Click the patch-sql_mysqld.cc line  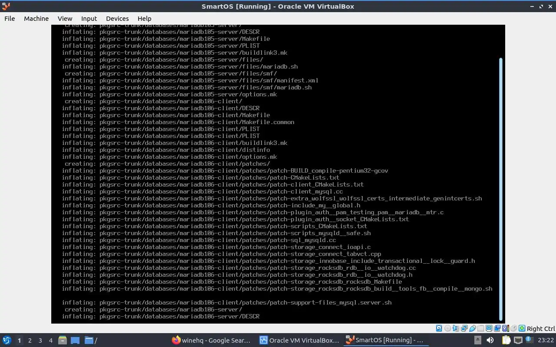click(199, 240)
